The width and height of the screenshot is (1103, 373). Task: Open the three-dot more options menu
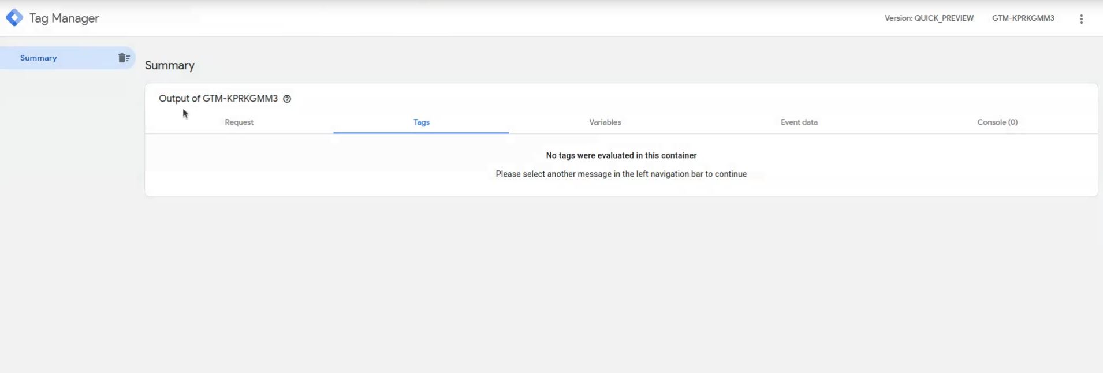click(1081, 19)
